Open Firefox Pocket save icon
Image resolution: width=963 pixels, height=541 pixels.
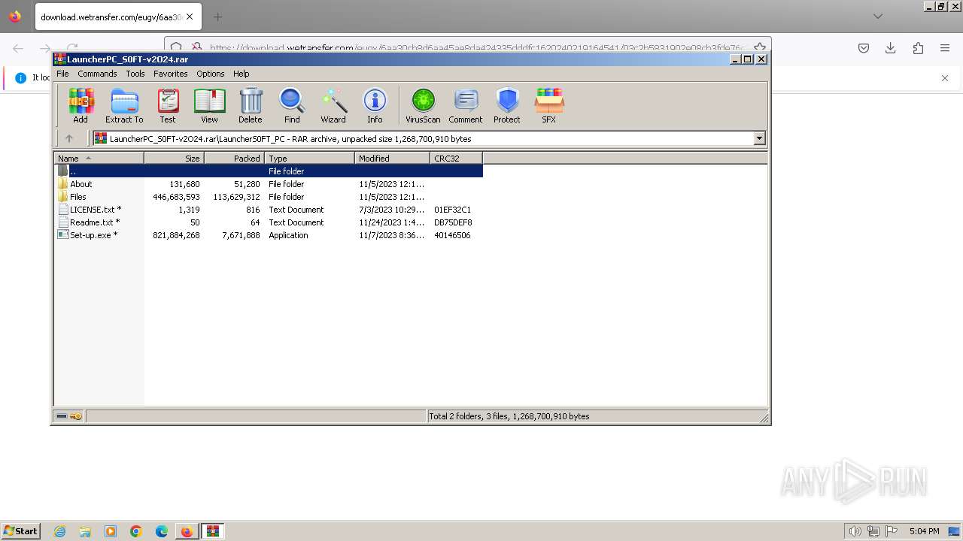click(864, 48)
